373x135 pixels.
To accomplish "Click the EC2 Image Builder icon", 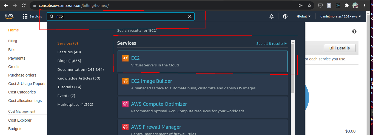I will coord(125,81).
